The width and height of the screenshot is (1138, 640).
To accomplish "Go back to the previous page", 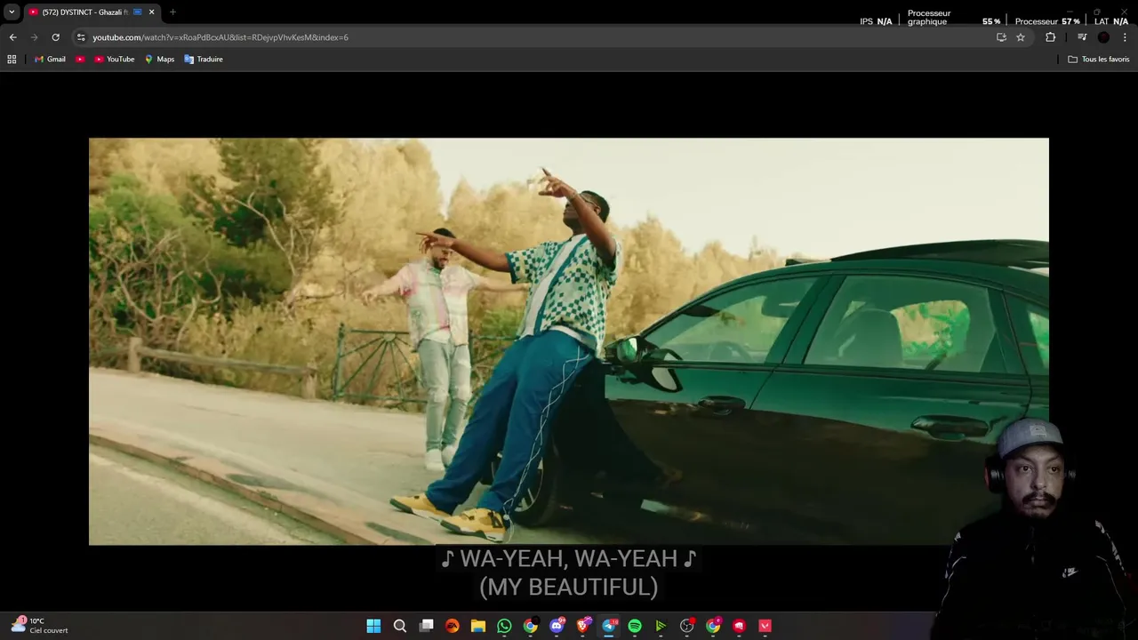I will (12, 37).
